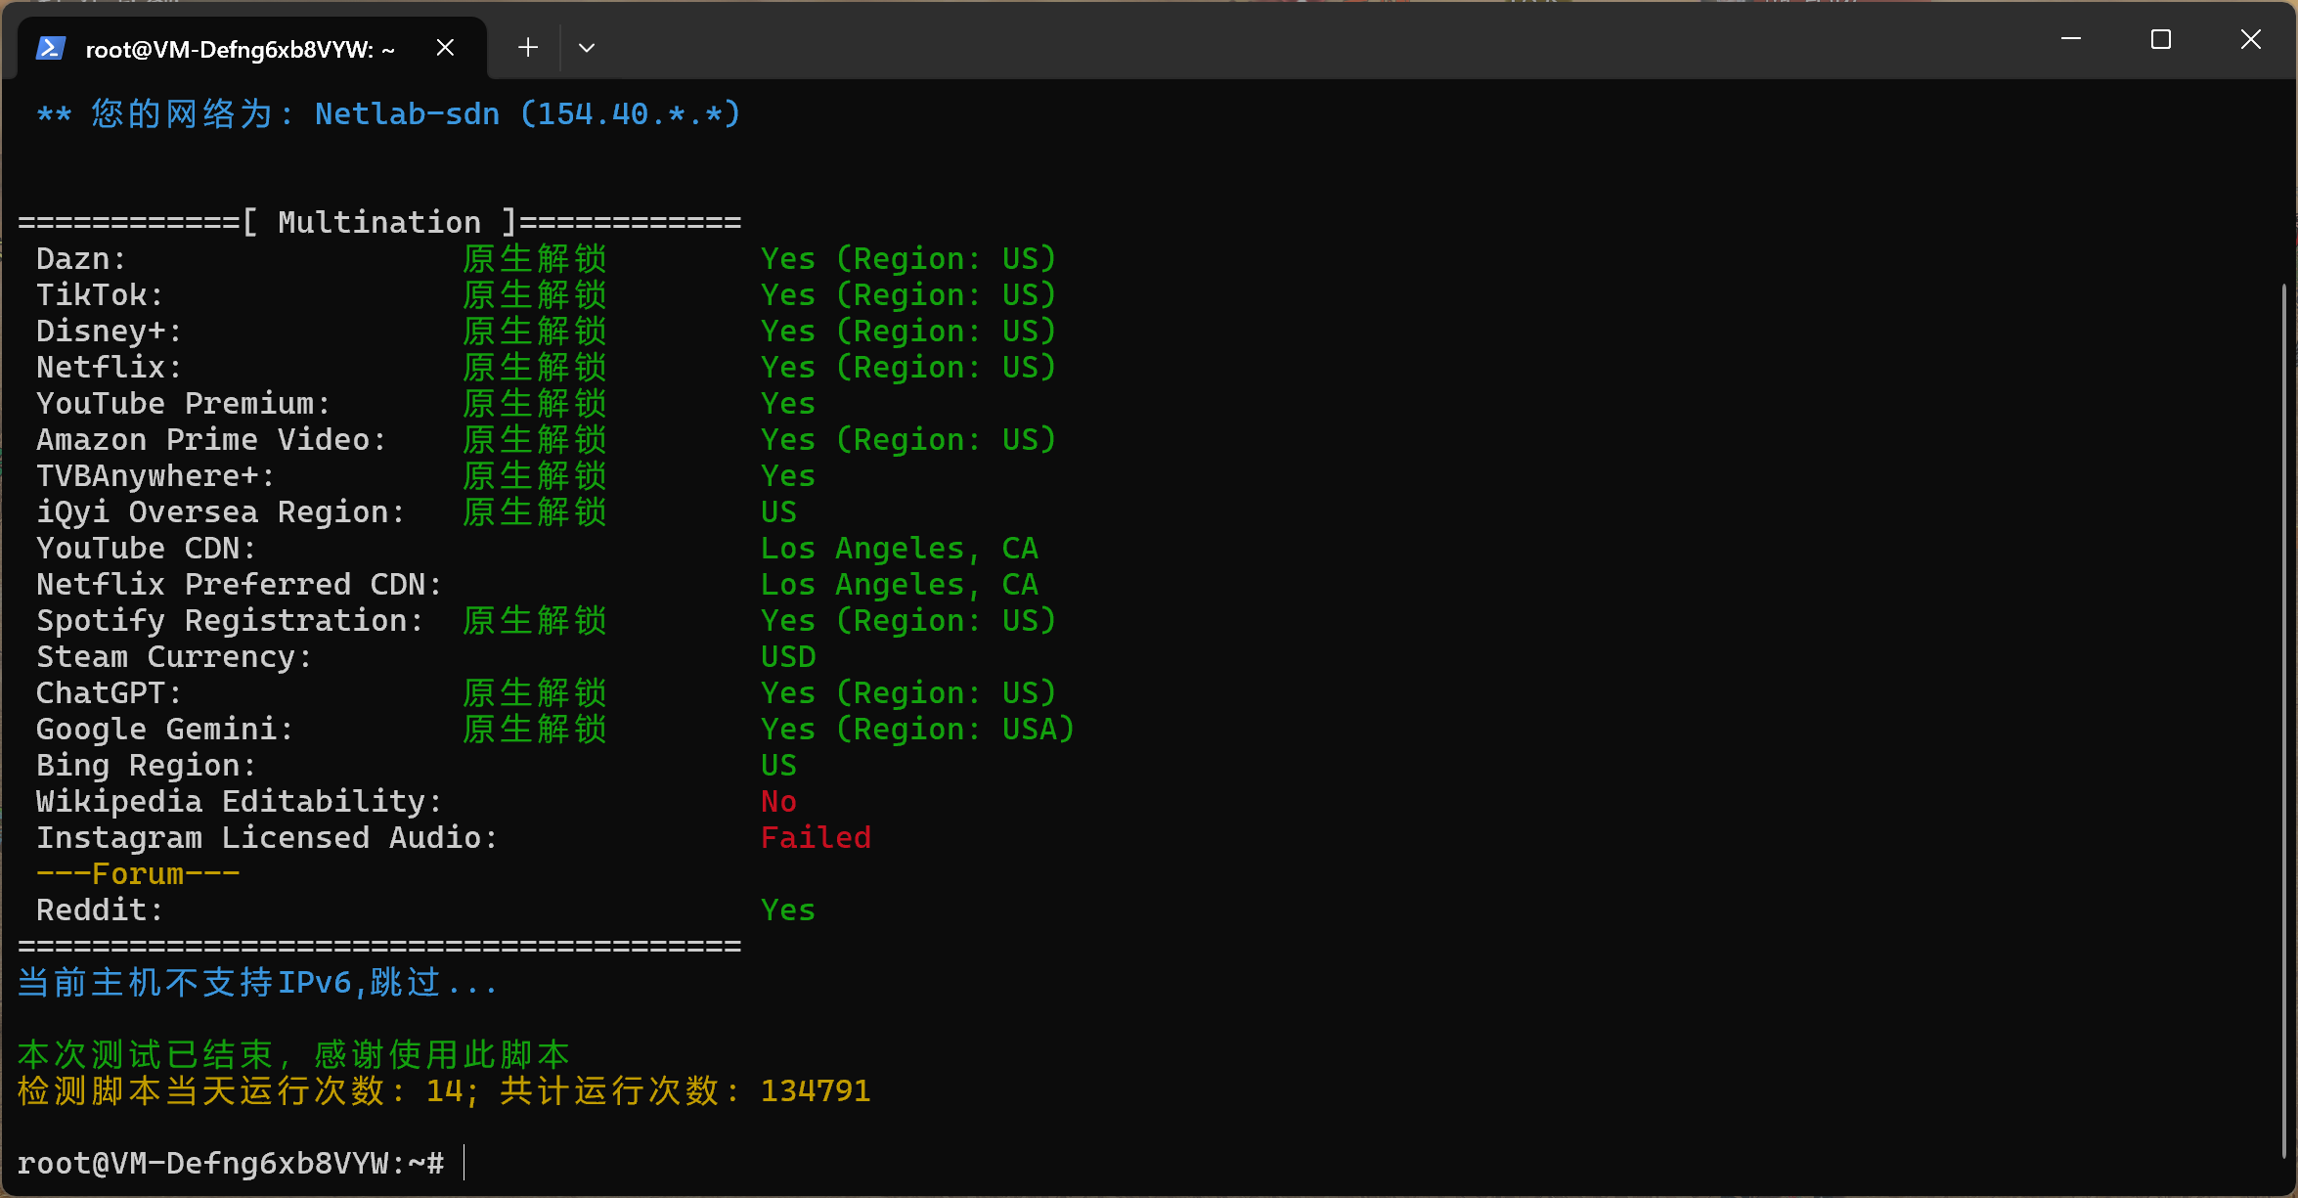Click the IPv6 not supported skip message
The width and height of the screenshot is (2298, 1198).
(x=258, y=983)
